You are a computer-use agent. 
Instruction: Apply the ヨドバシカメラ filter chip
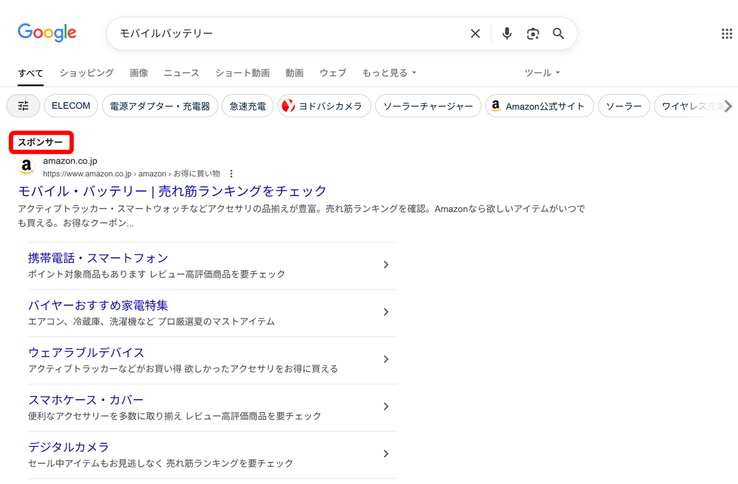[324, 106]
